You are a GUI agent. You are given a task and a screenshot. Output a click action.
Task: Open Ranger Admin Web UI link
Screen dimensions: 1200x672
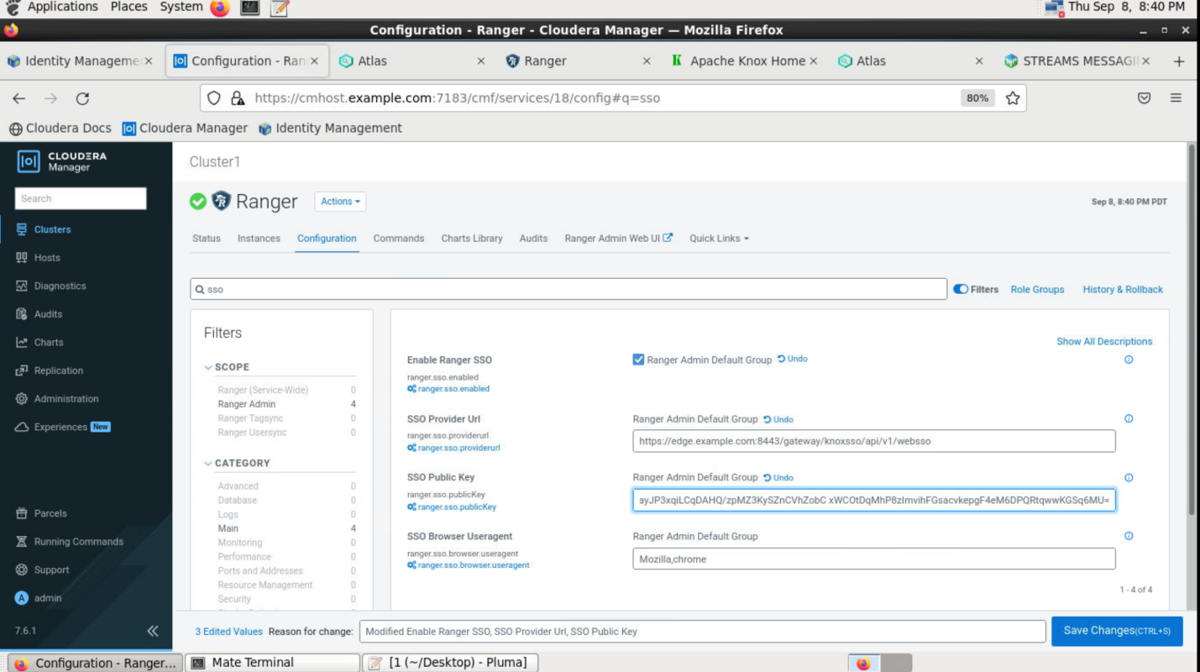coord(619,239)
